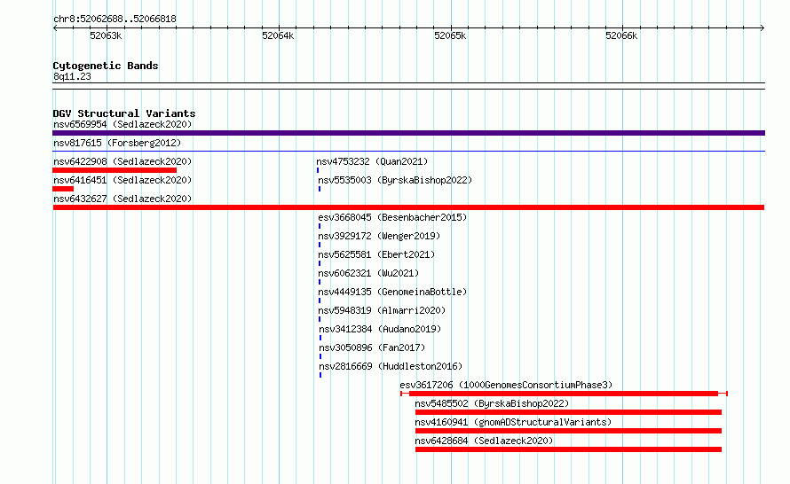The image size is (790, 484).
Task: Open nsv5625581 (Ebert2021) variant
Action: click(x=376, y=254)
